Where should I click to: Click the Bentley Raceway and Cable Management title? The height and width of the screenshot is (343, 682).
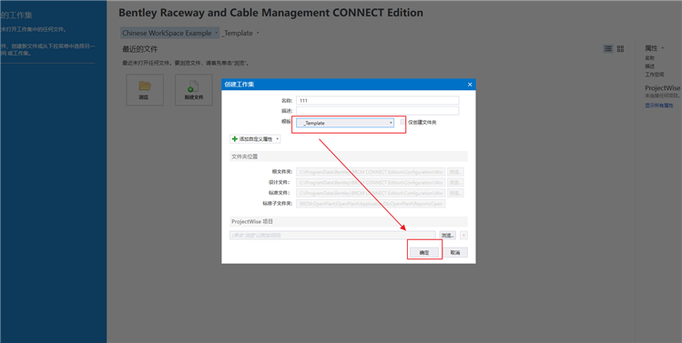pos(270,13)
